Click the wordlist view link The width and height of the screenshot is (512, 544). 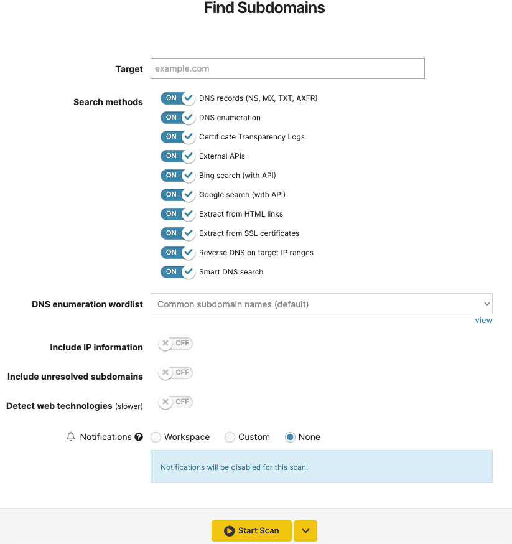tap(483, 321)
